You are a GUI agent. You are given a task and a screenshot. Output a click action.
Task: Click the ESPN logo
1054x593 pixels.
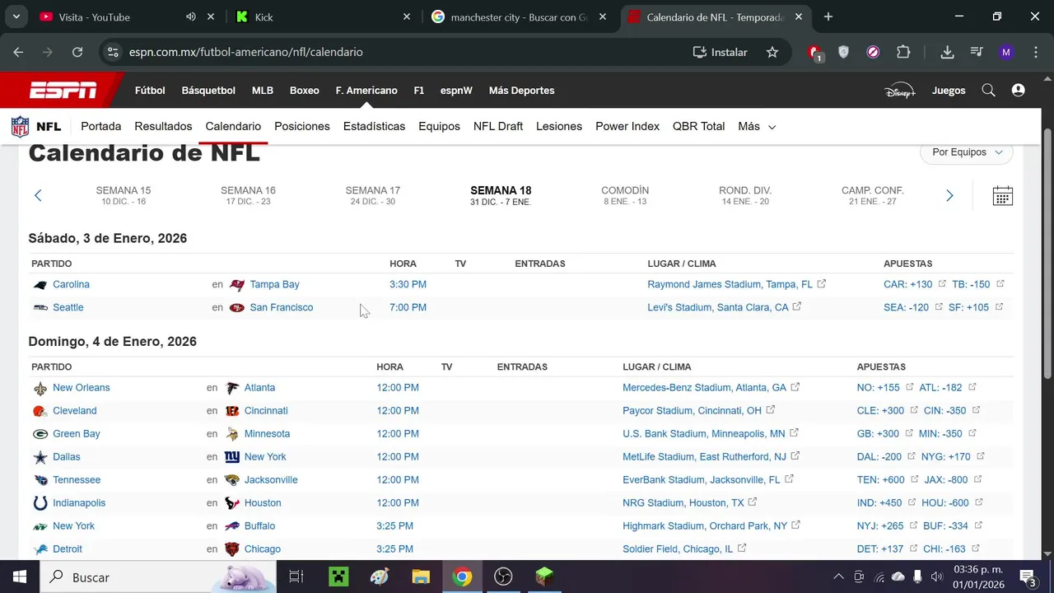point(63,91)
